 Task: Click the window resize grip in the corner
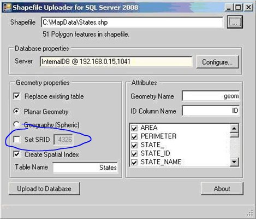[x=251, y=213]
